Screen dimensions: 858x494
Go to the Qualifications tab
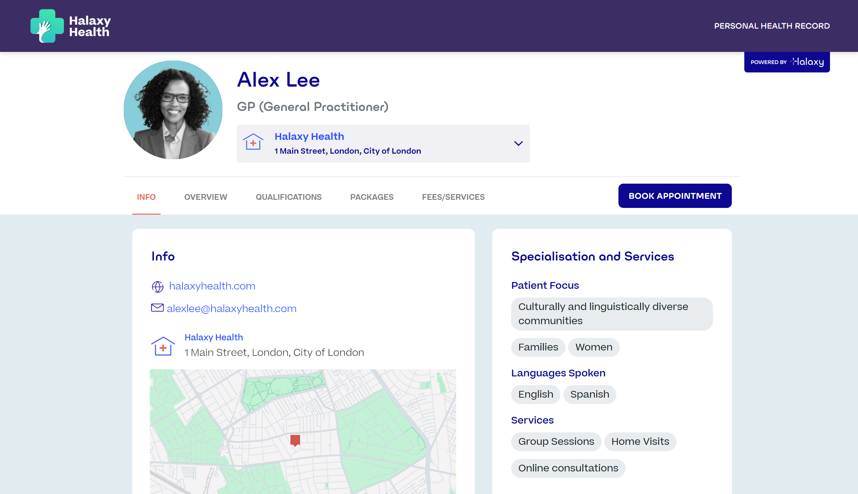pos(289,197)
